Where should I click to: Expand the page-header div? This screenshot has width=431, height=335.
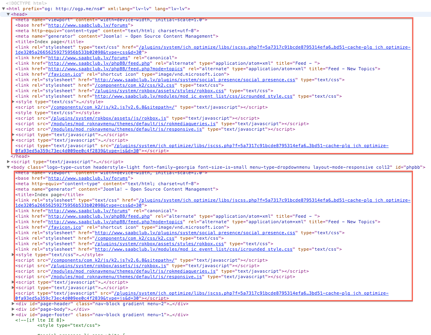[x=13, y=304]
